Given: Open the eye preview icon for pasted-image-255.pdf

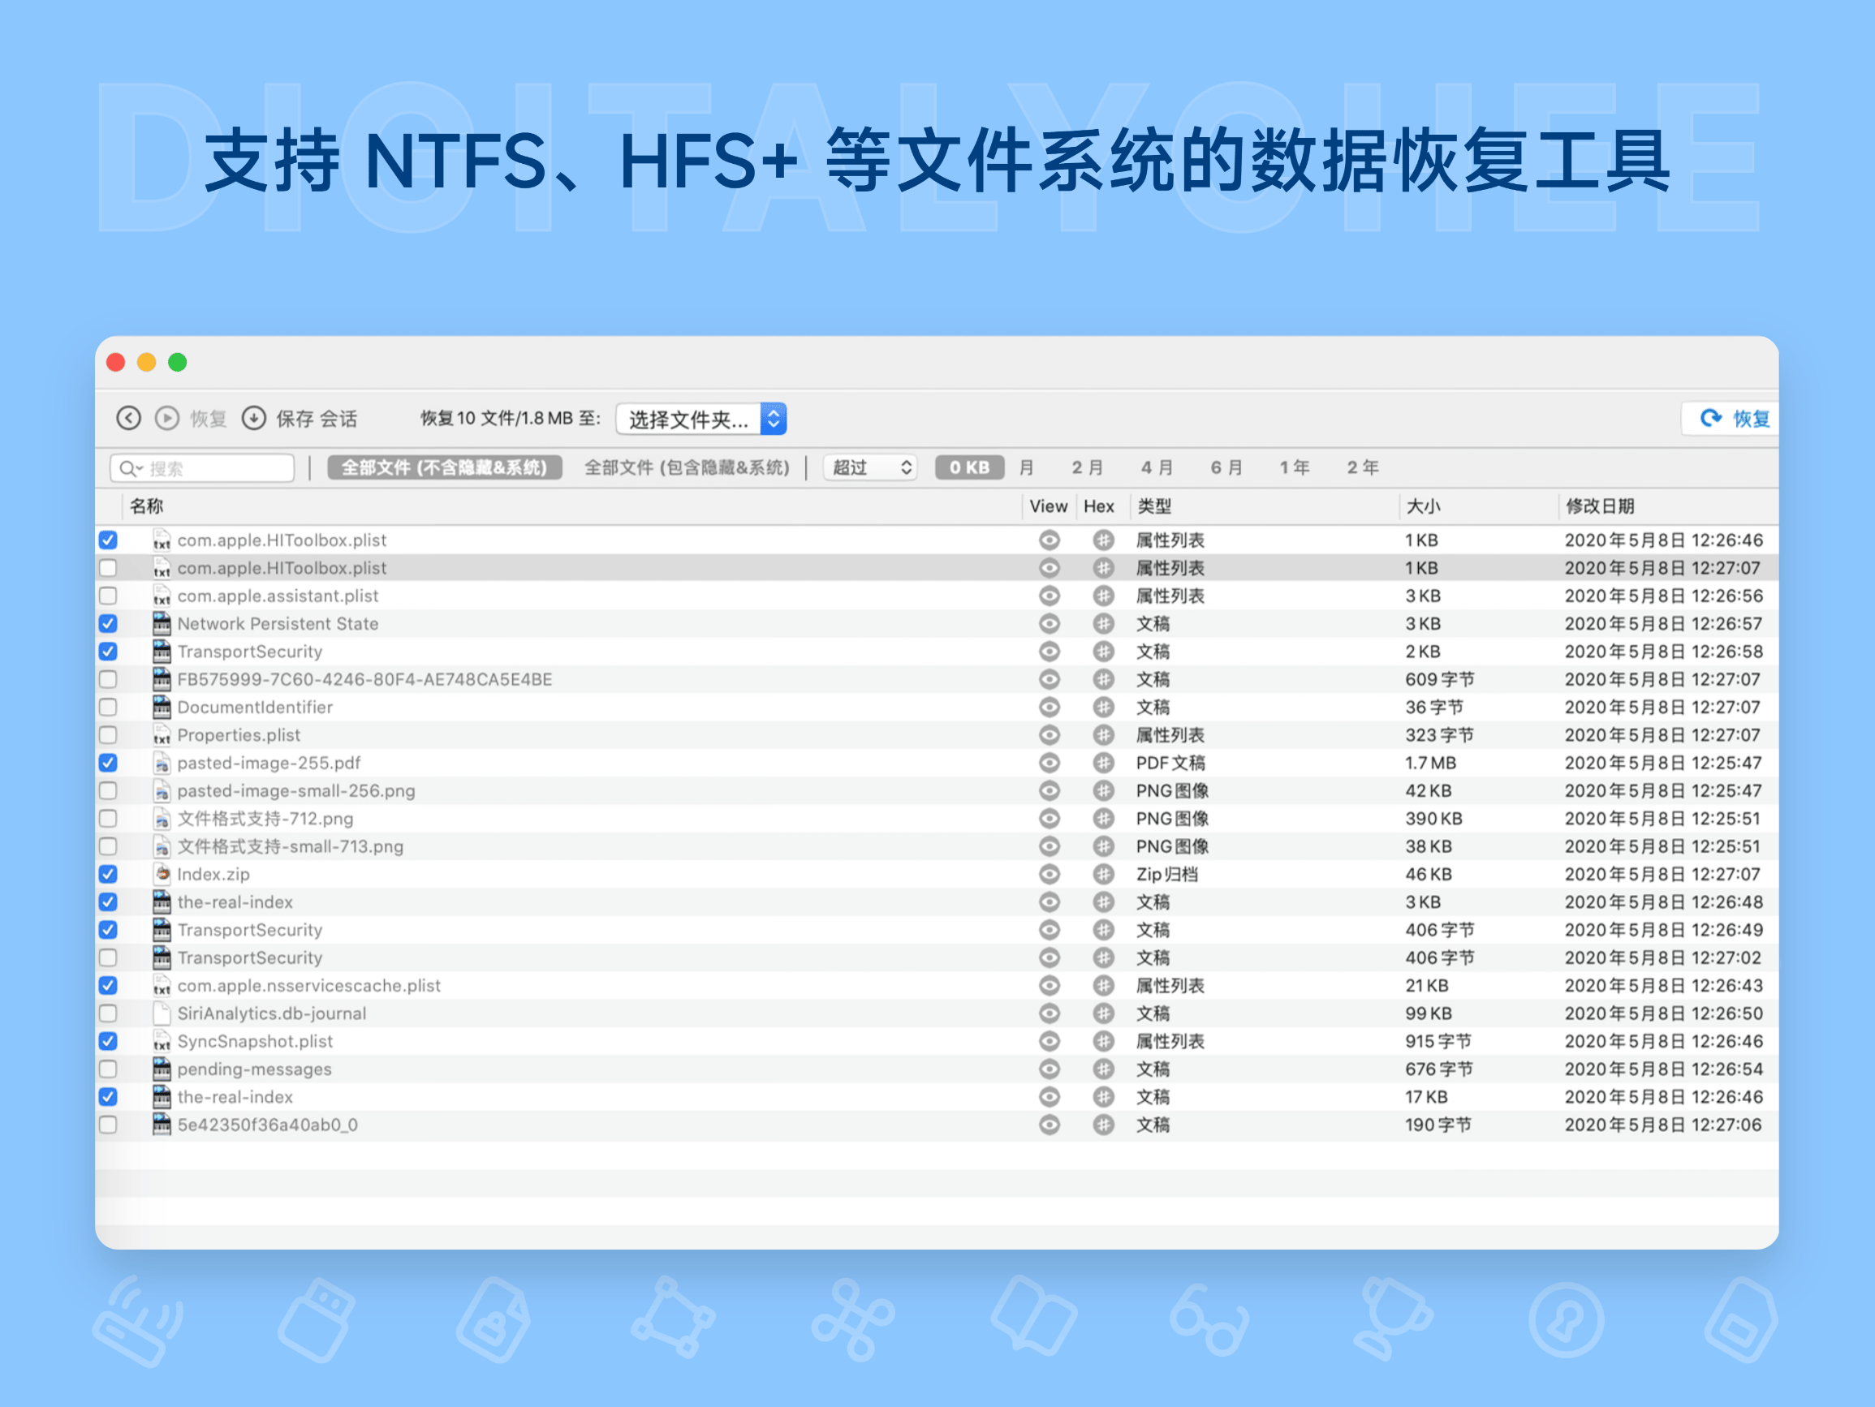Looking at the screenshot, I should click(x=1049, y=762).
